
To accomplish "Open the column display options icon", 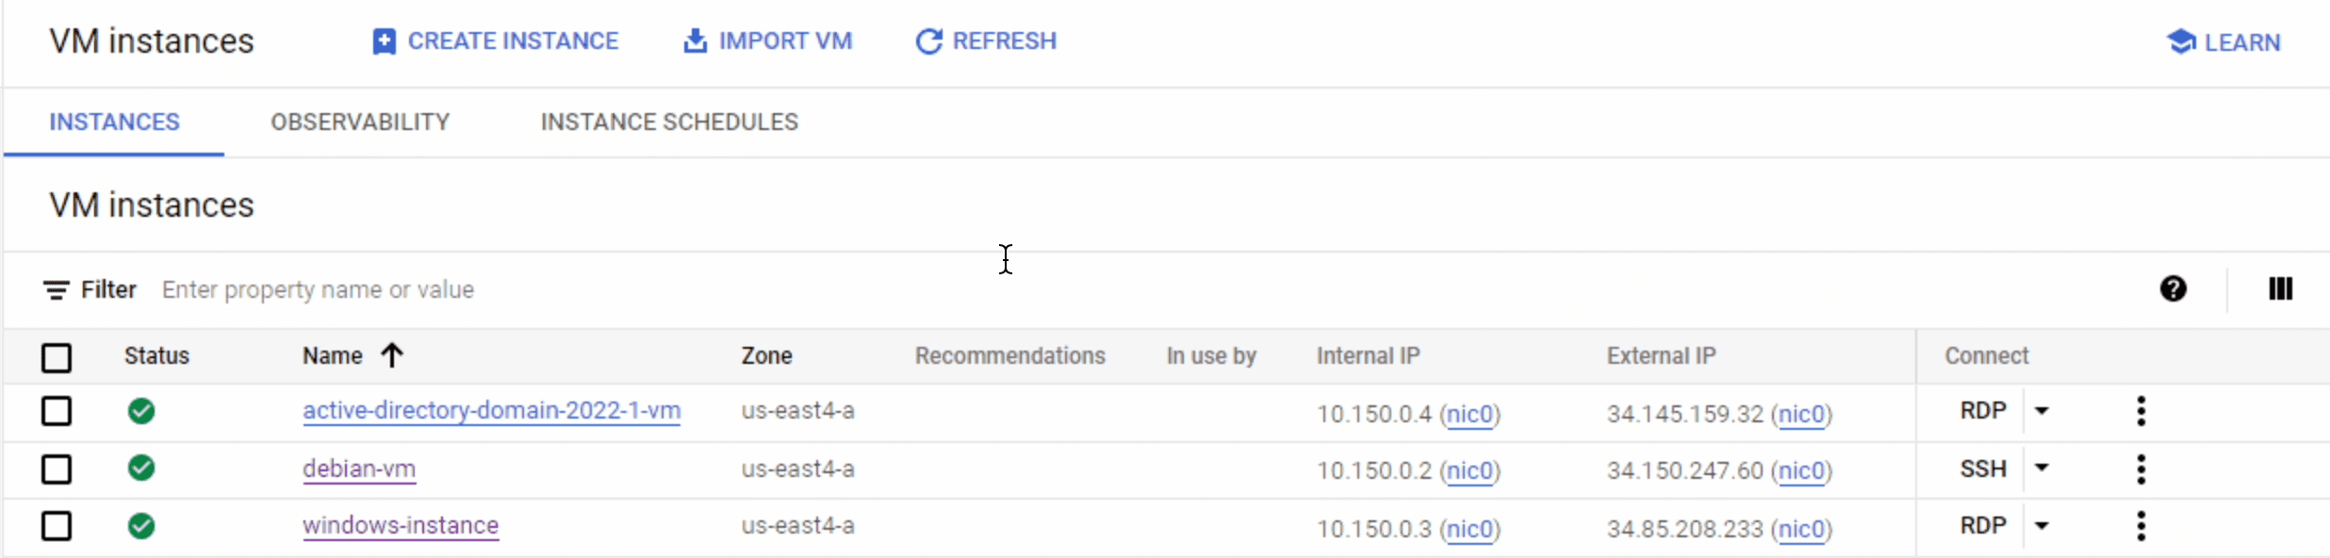I will click(2280, 289).
